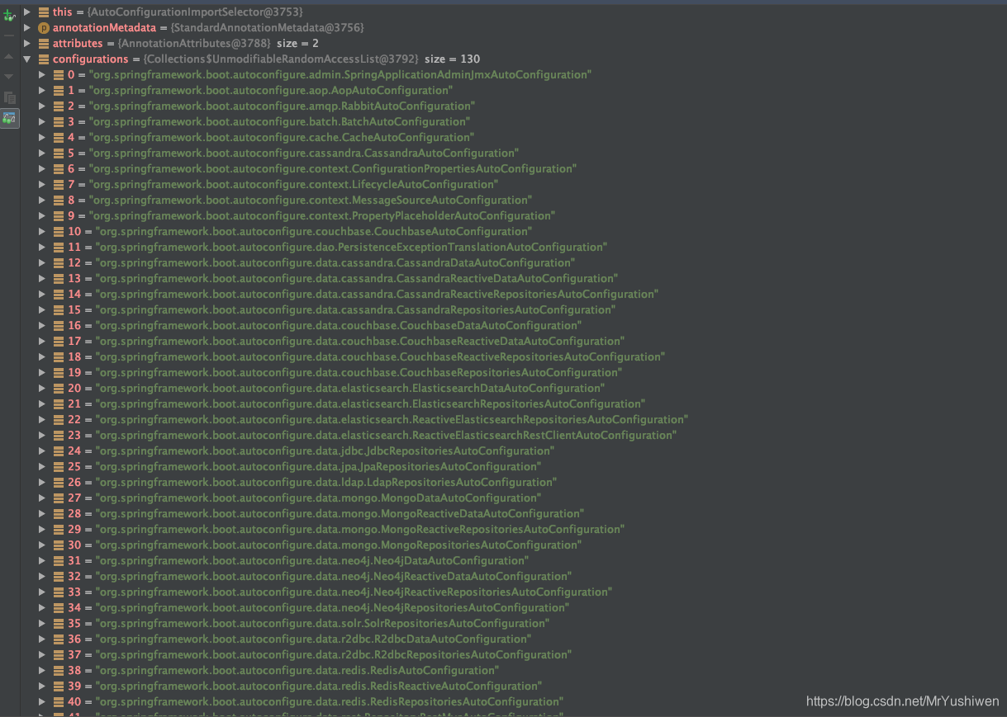The image size is (1007, 717).
Task: Select the {AutoConfigurationImportSelector@3753} value text
Action: [195, 12]
